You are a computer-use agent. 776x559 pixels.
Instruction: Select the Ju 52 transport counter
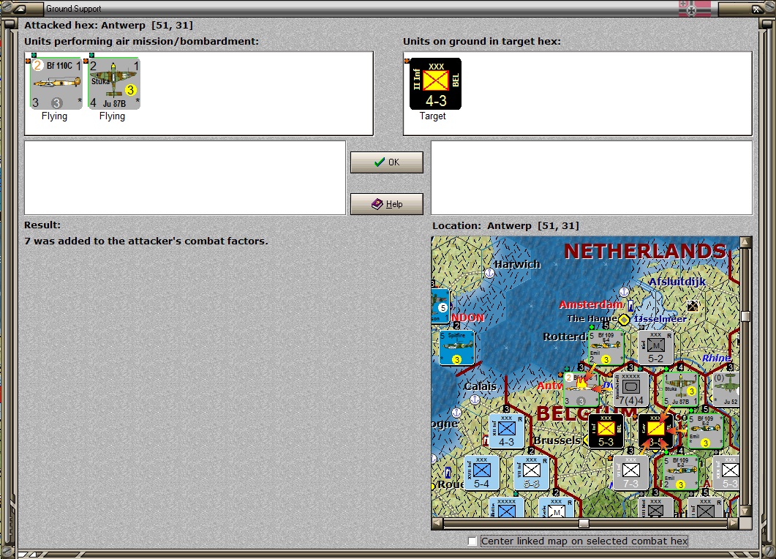(x=726, y=390)
